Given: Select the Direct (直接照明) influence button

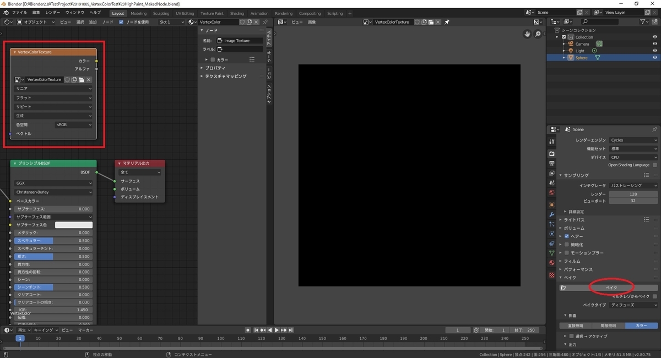Looking at the screenshot, I should point(576,326).
